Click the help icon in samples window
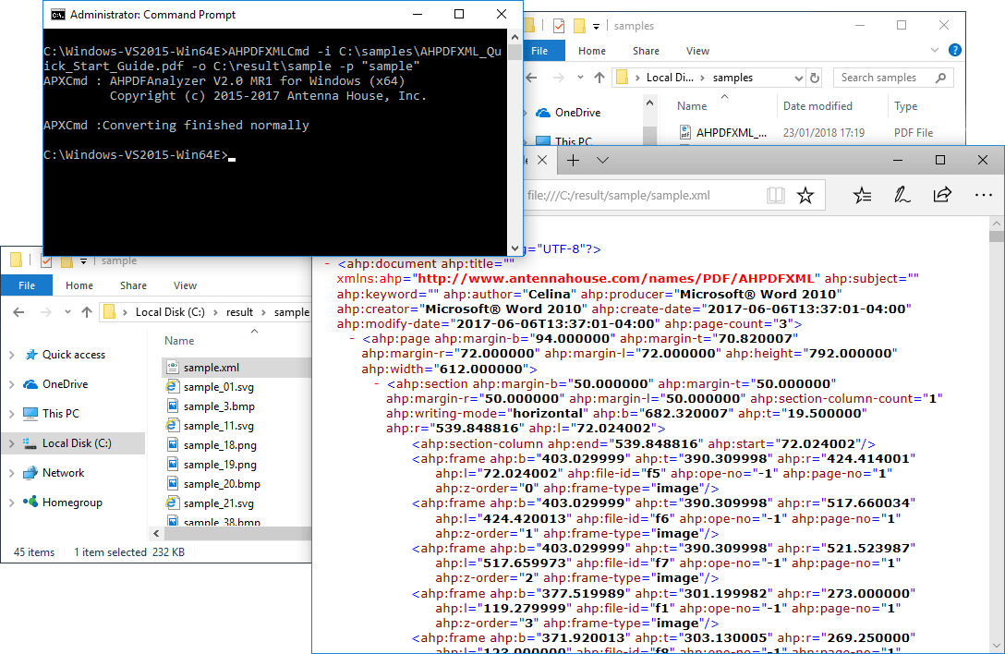Image resolution: width=1005 pixels, height=654 pixels. 954,51
